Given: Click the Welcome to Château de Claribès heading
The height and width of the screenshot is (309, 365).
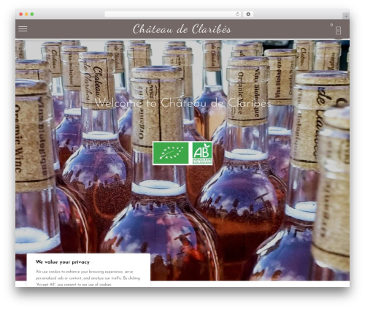Looking at the screenshot, I should coord(182,103).
